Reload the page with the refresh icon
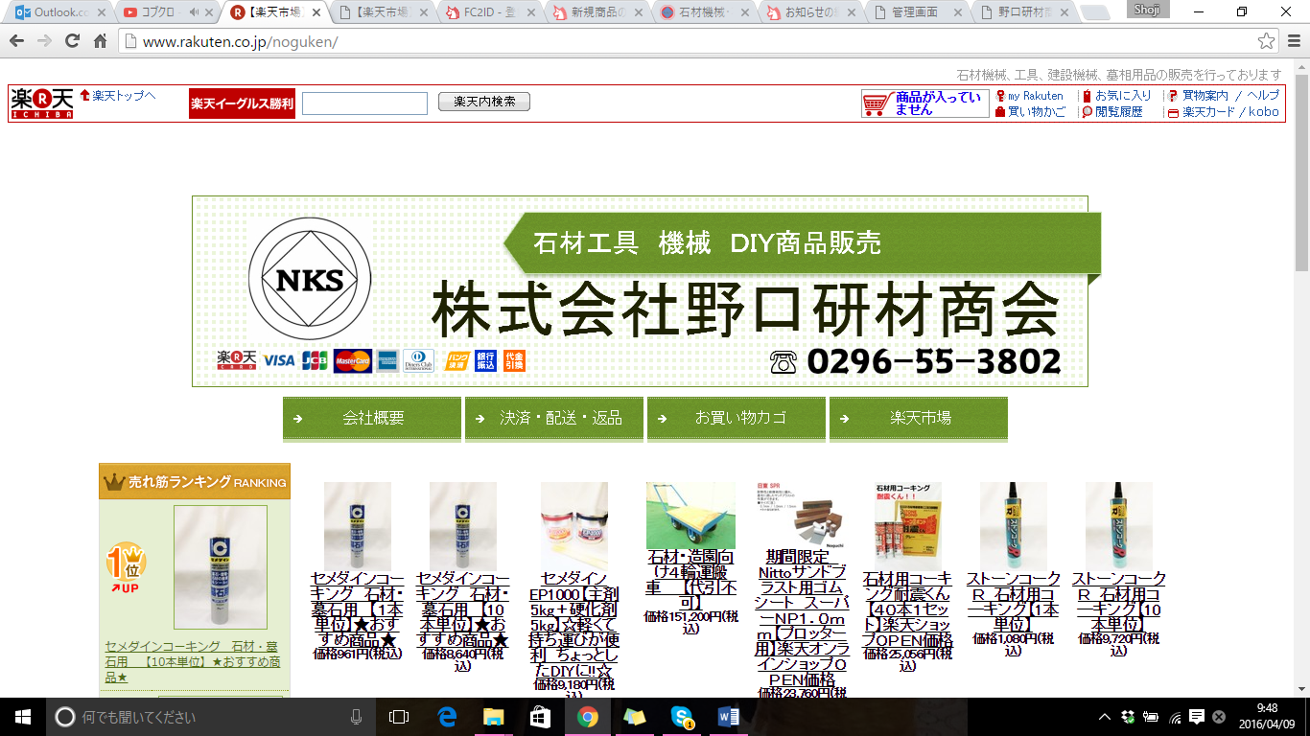Image resolution: width=1310 pixels, height=736 pixels. (x=72, y=41)
